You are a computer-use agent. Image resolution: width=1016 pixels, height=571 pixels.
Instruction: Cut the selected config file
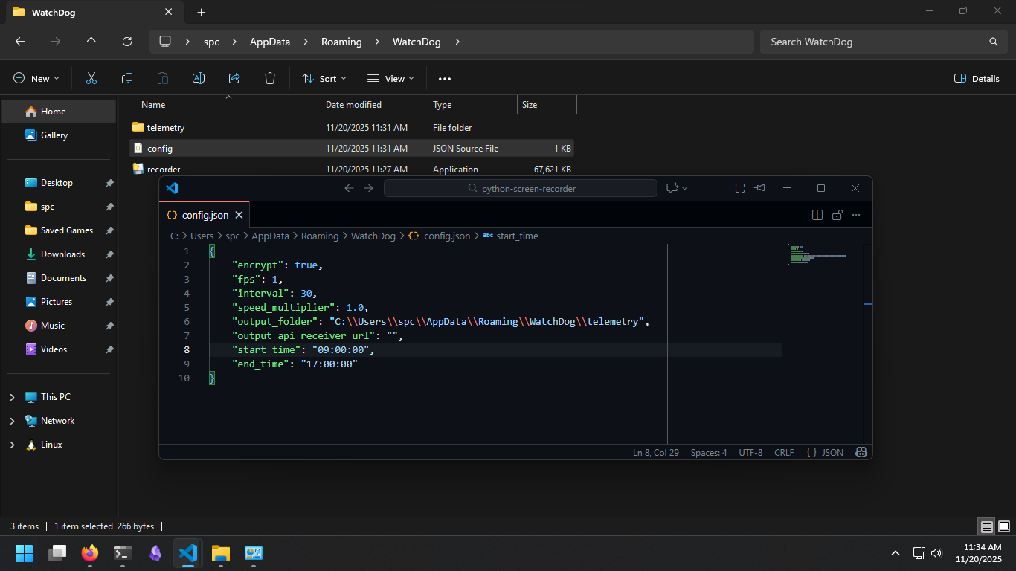pos(91,78)
